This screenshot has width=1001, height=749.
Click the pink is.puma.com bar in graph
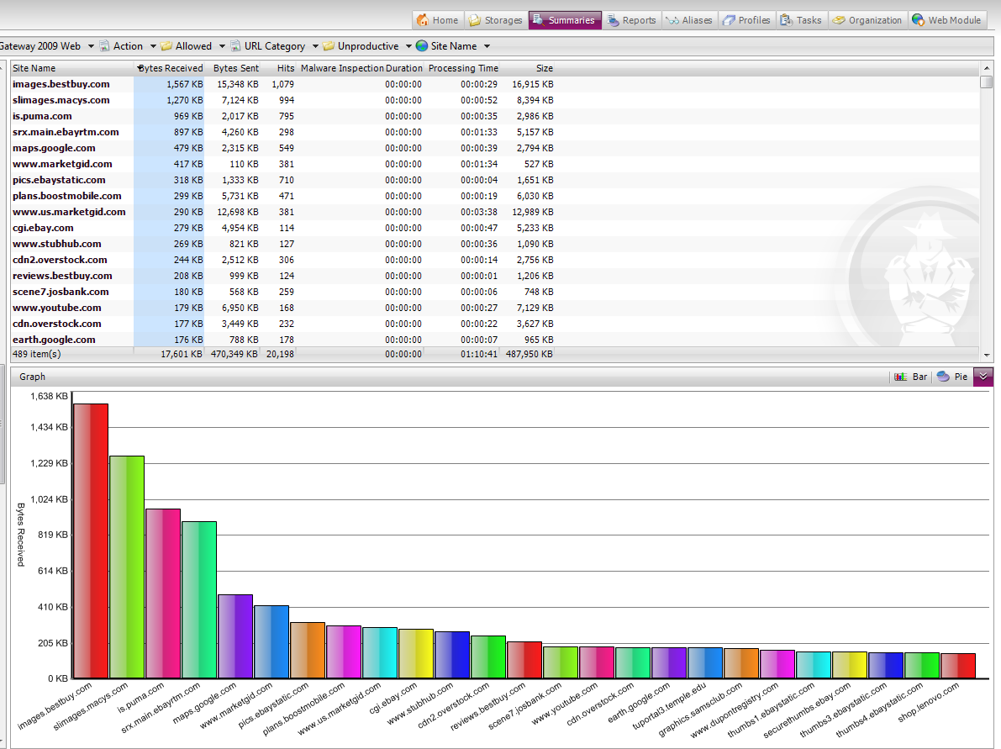[x=163, y=593]
